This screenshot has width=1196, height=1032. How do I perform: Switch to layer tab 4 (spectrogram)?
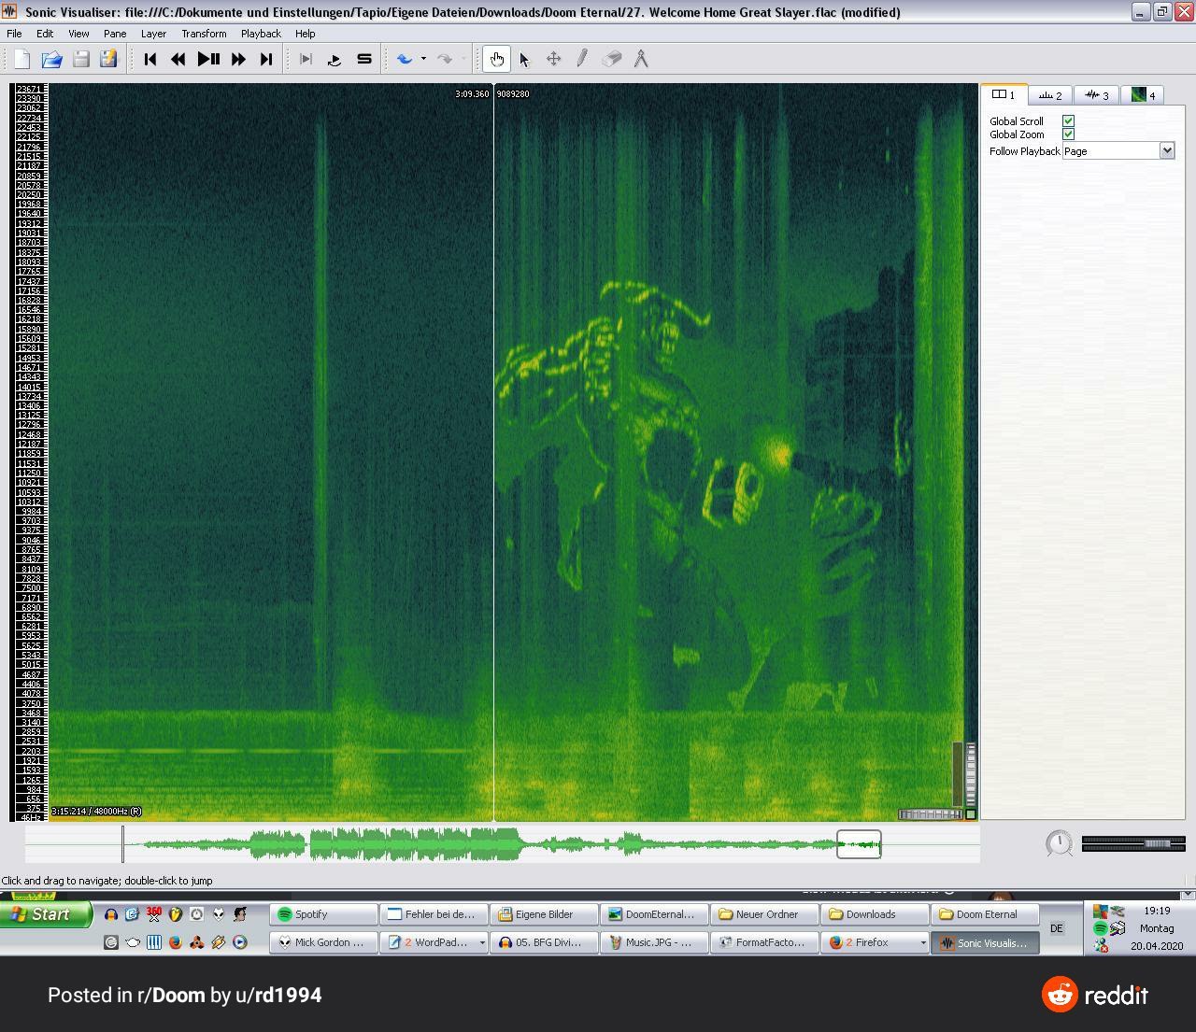(x=1143, y=95)
